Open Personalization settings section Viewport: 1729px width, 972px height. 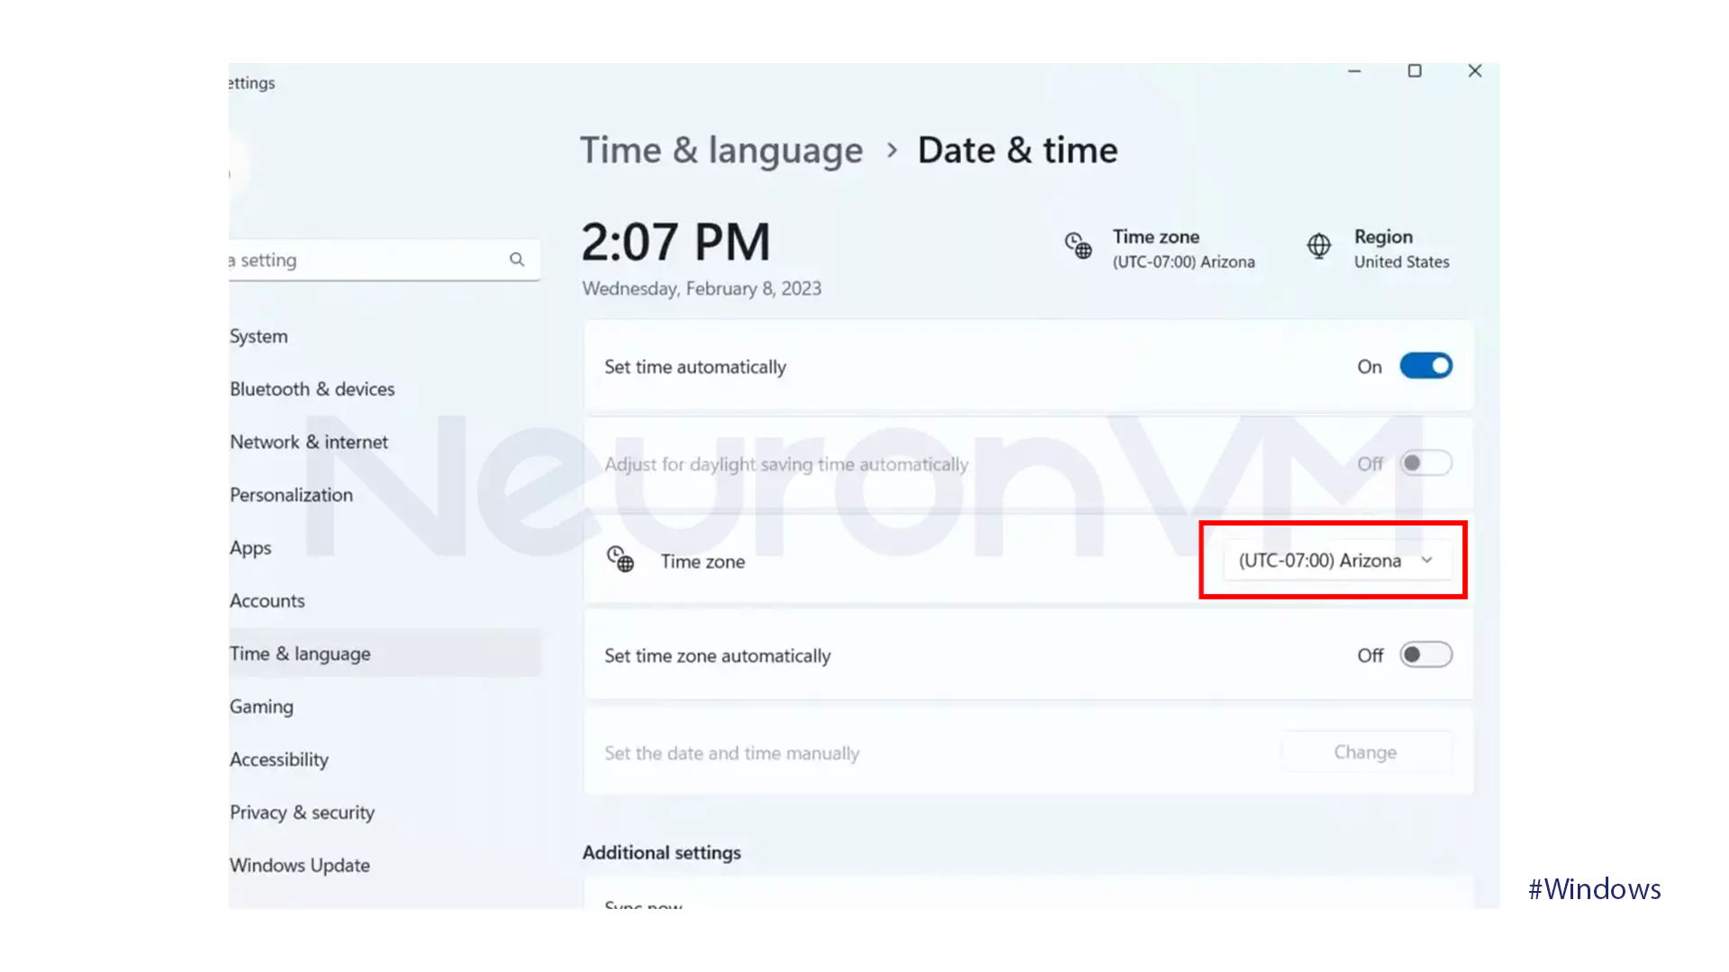coord(291,495)
